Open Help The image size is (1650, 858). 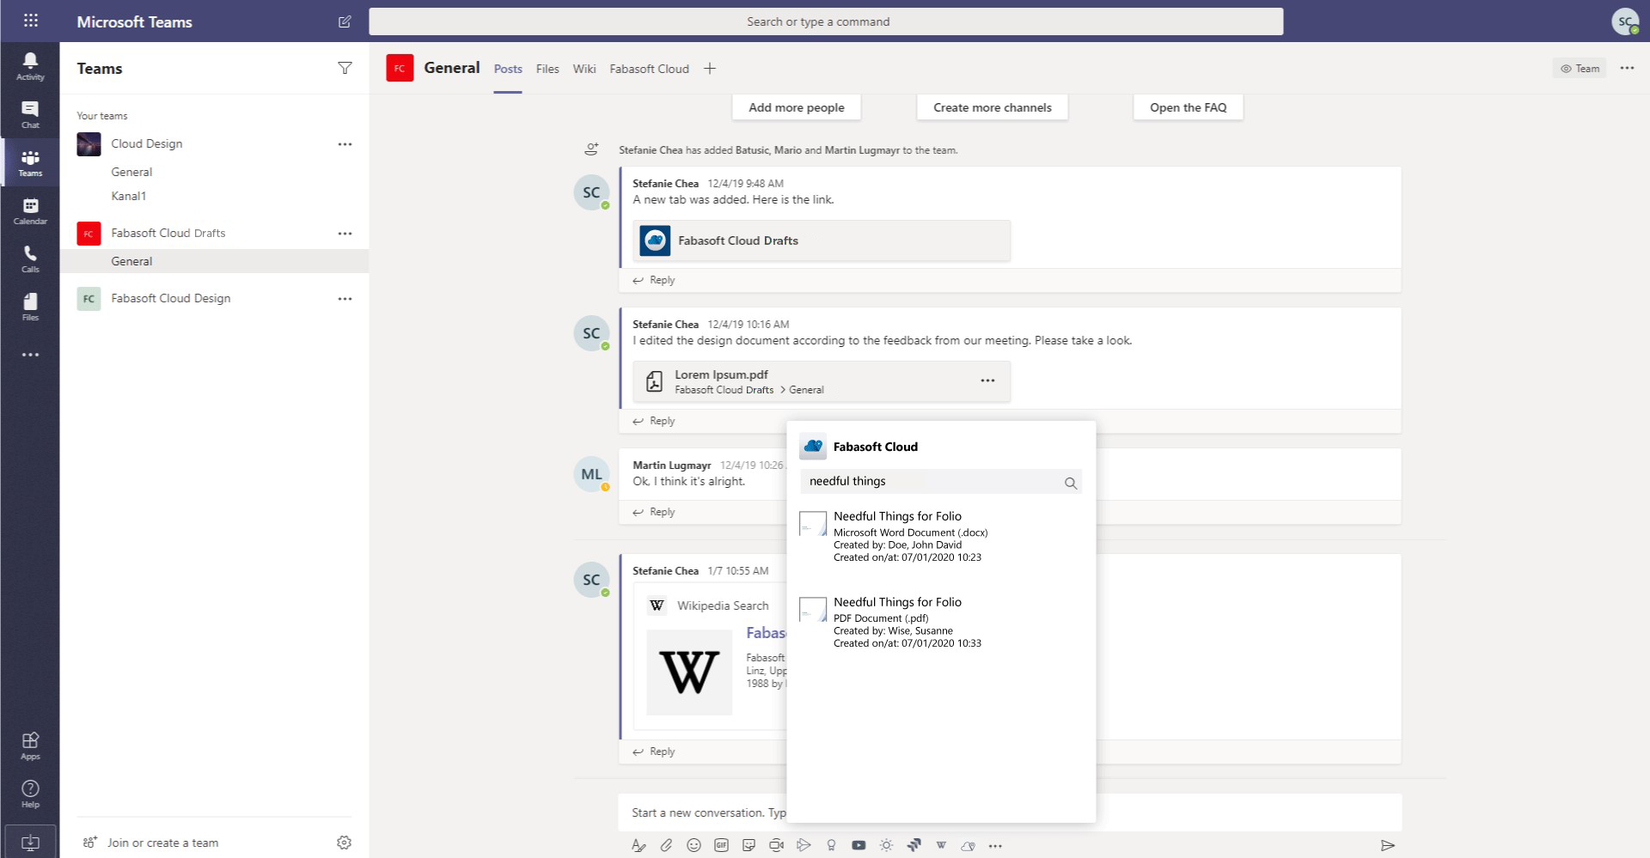pos(30,794)
